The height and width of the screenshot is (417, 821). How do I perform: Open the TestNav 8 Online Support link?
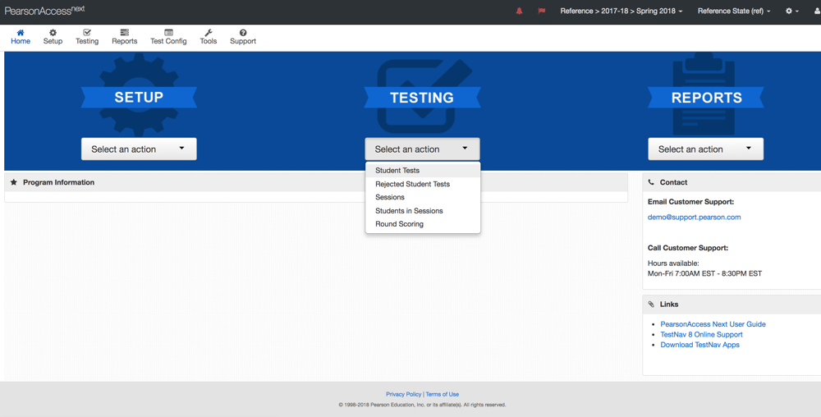coord(701,335)
